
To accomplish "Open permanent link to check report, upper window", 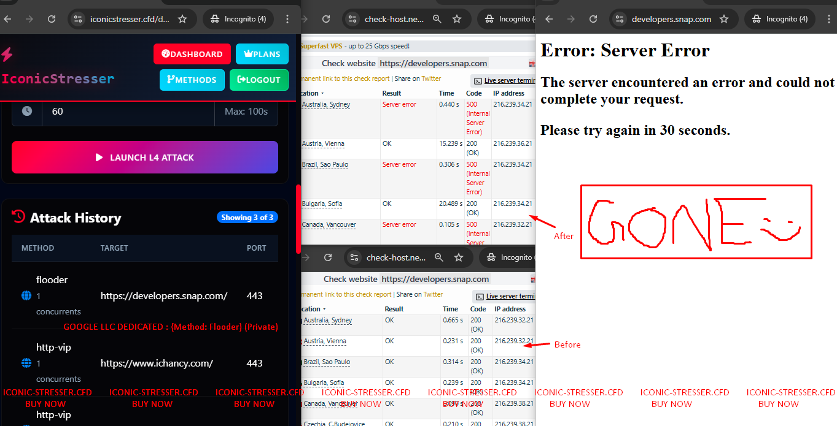I will (345, 78).
